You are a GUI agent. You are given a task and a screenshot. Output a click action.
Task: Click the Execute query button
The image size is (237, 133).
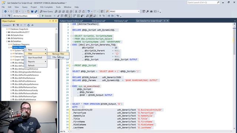pyautogui.click(x=47, y=16)
